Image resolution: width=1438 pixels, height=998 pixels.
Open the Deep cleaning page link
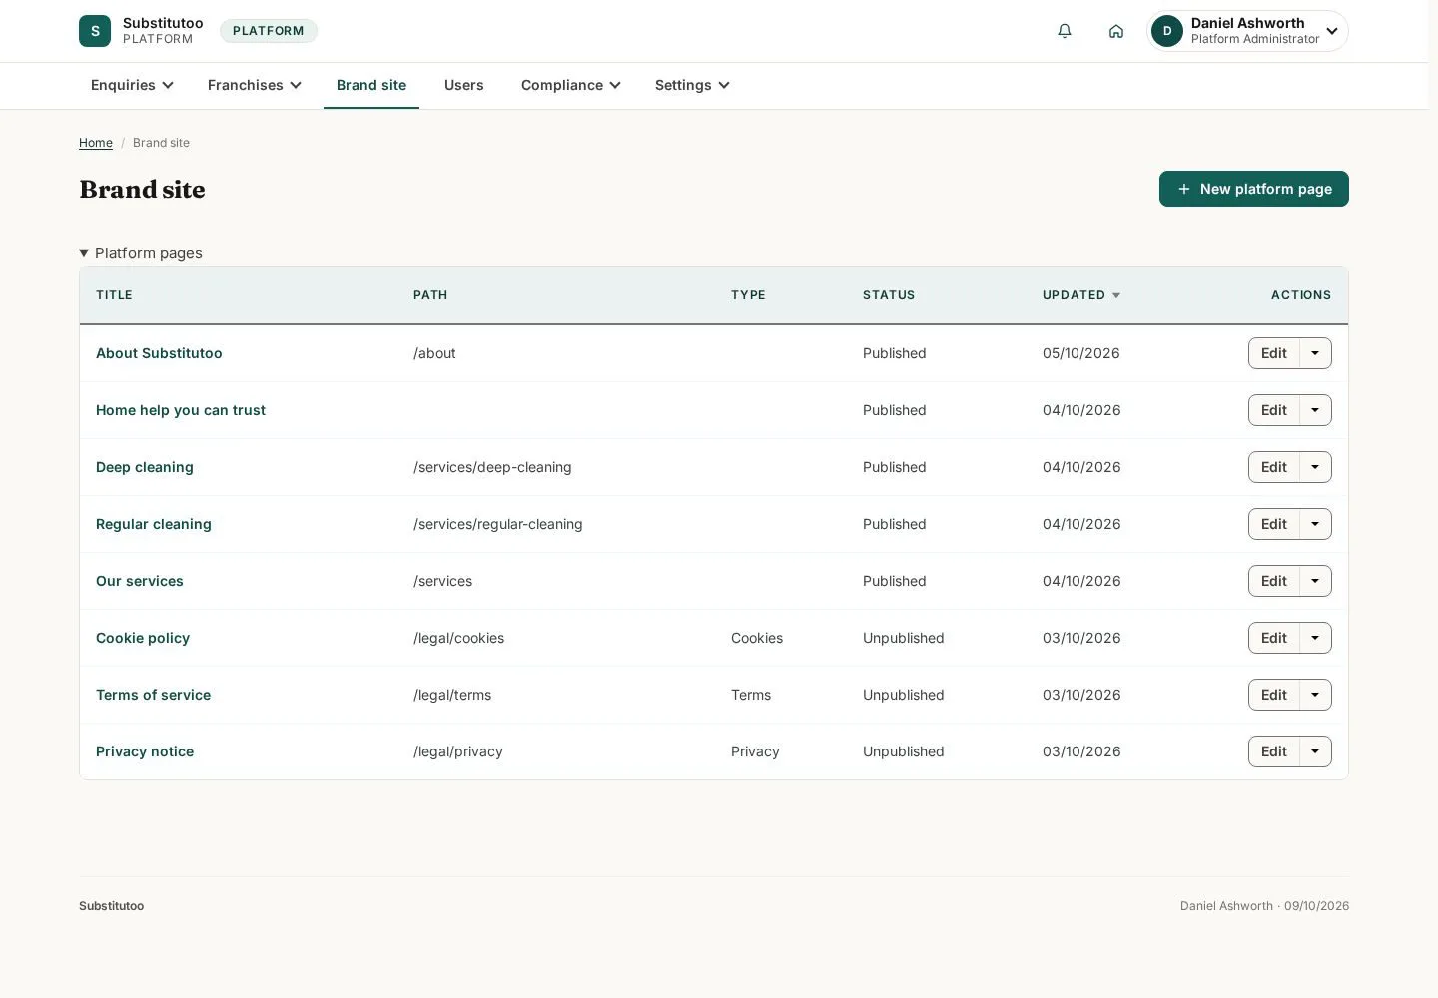point(145,467)
